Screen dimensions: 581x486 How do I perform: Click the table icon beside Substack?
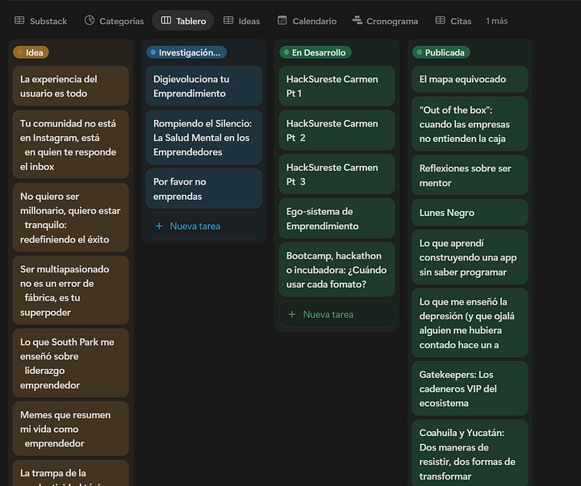19,20
